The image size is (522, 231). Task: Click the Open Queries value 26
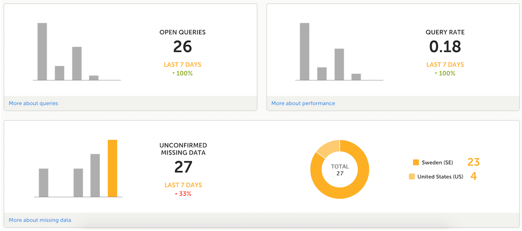point(182,47)
